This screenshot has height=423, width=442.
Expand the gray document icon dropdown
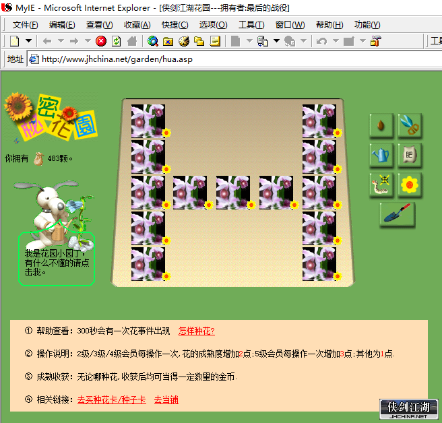(x=249, y=41)
